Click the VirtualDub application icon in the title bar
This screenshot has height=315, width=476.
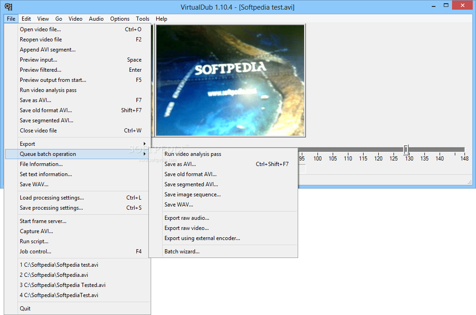pos(8,7)
